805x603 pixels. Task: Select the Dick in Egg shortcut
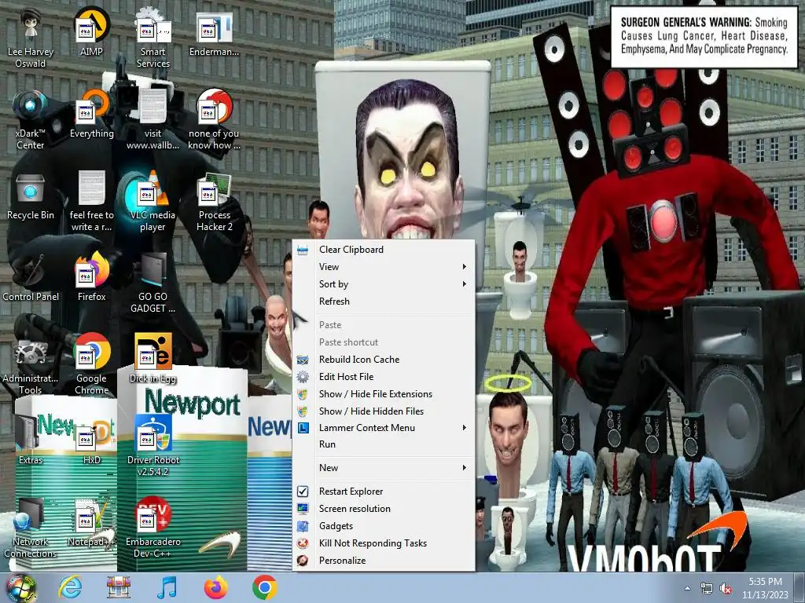(153, 359)
